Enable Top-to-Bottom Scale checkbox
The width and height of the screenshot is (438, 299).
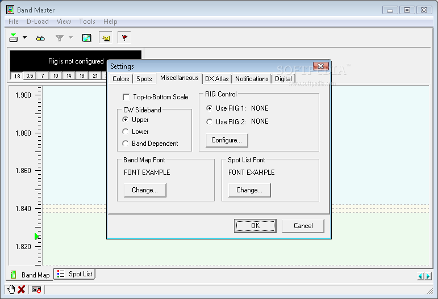(126, 97)
